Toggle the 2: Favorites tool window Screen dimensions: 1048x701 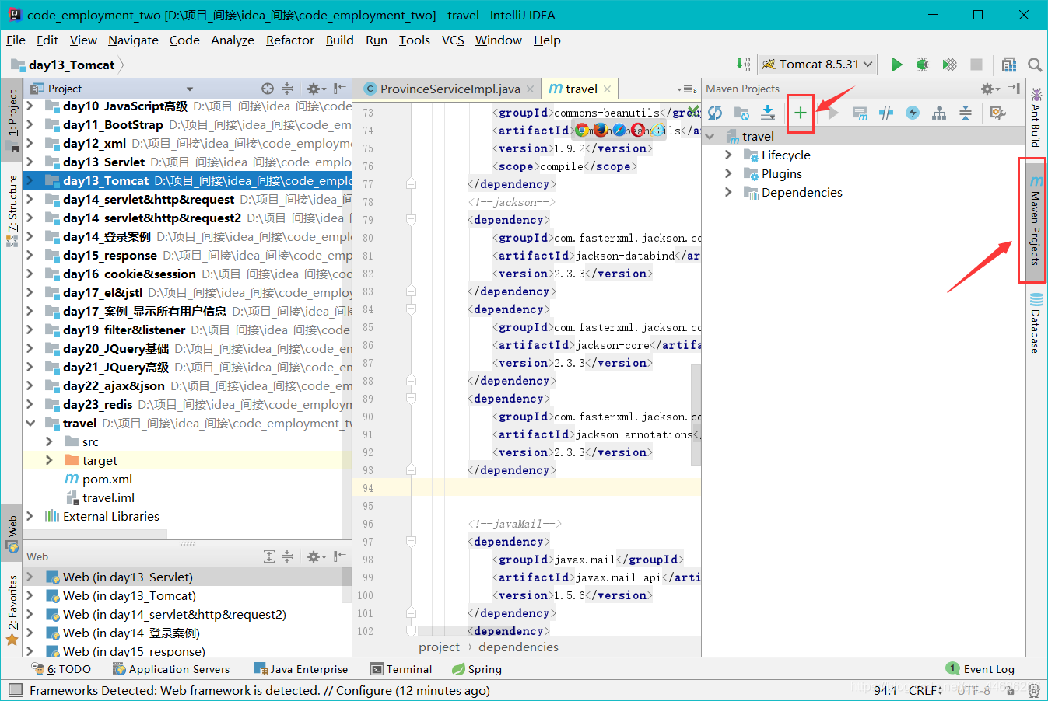(x=12, y=610)
